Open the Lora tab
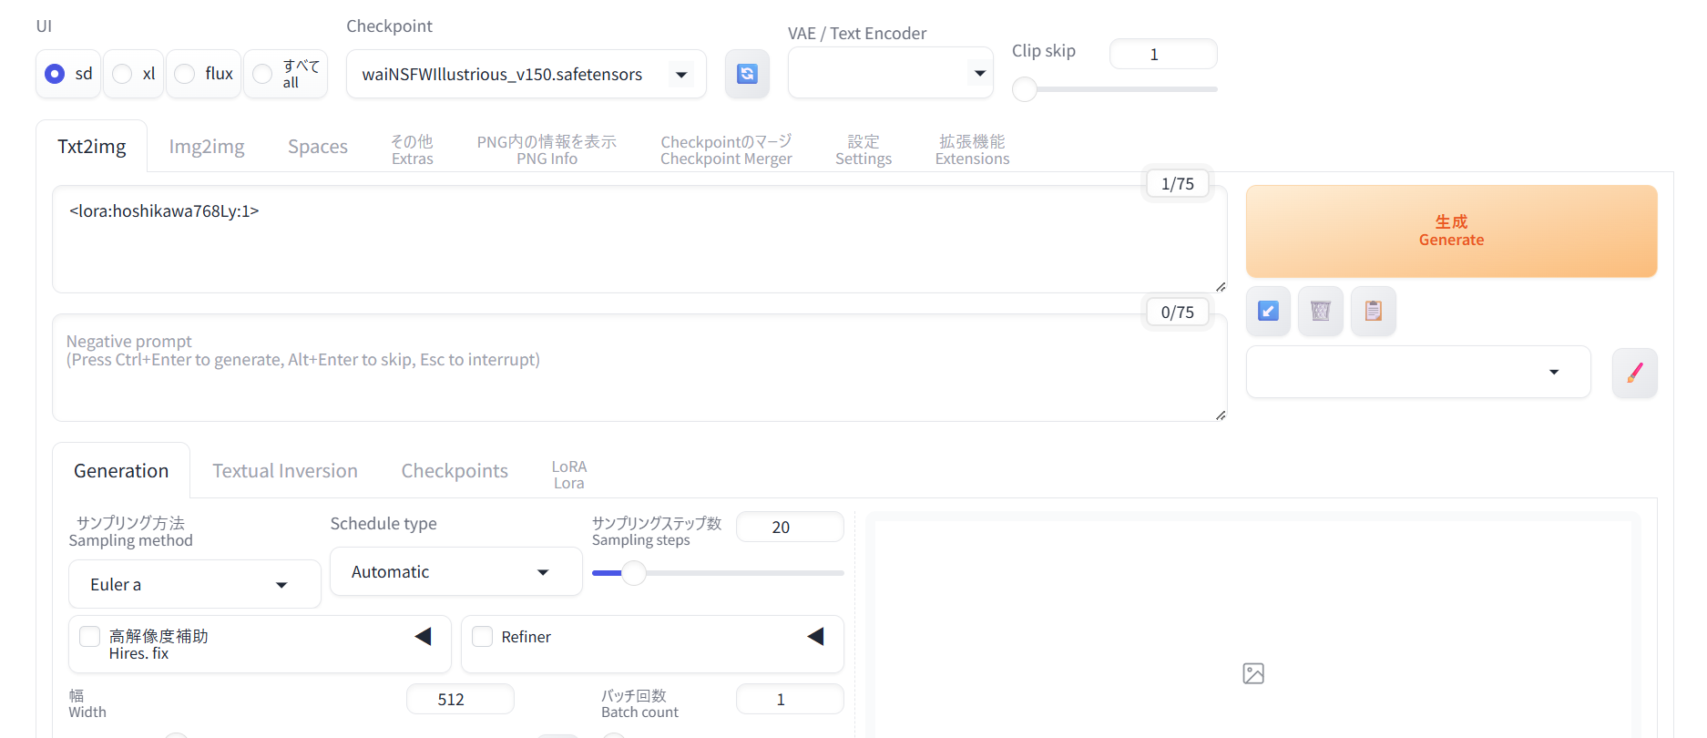 (568, 475)
